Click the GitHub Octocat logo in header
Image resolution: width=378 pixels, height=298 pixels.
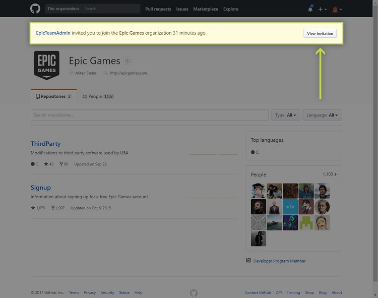35,9
